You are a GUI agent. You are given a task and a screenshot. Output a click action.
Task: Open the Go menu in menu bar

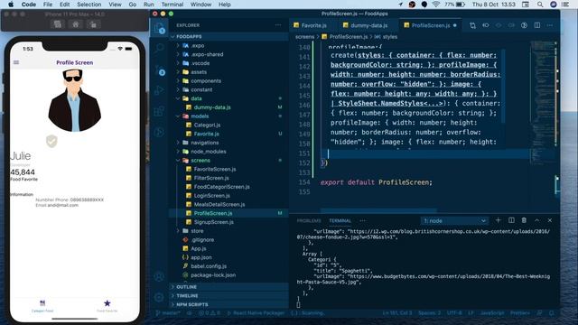tap(133, 5)
